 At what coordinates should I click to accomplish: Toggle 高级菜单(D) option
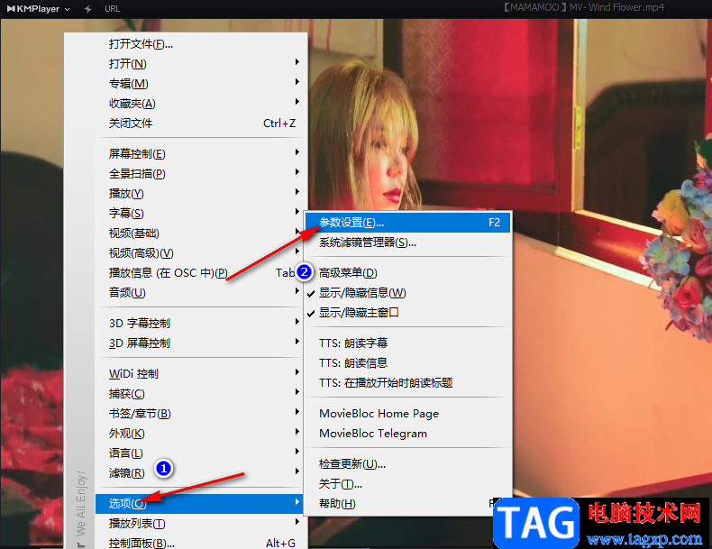407,273
